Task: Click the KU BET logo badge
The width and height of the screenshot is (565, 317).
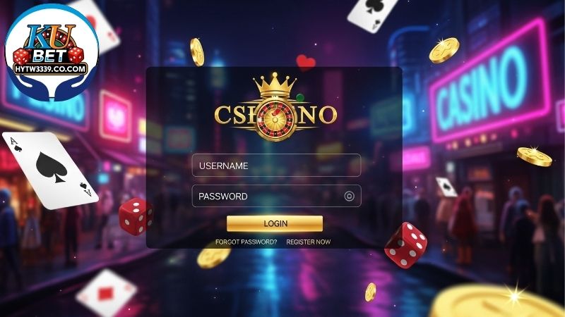Action: (x=52, y=53)
